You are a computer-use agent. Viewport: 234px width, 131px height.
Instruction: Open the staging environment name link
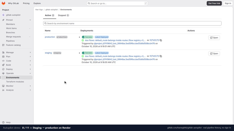pyautogui.click(x=48, y=53)
